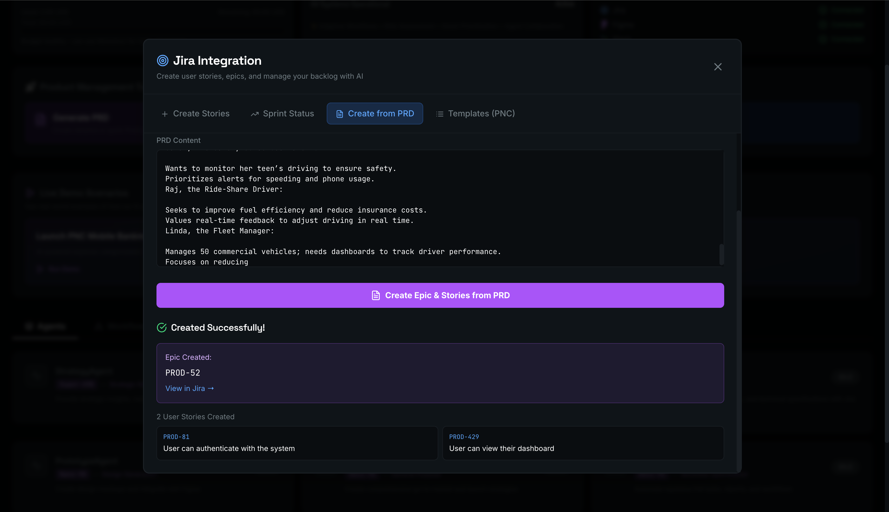Open the PROD-429 story link
The height and width of the screenshot is (512, 889).
464,437
